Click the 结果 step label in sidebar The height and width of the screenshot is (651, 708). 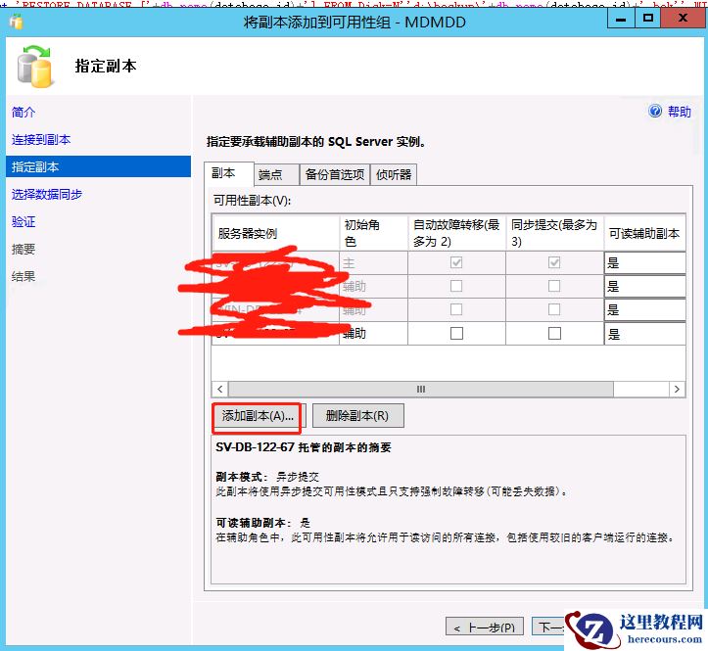coord(24,276)
